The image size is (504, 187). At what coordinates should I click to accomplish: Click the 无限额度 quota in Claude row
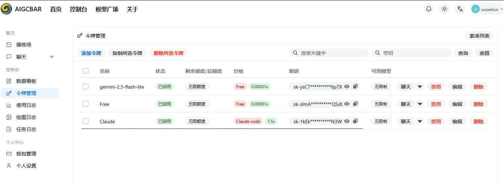point(197,121)
